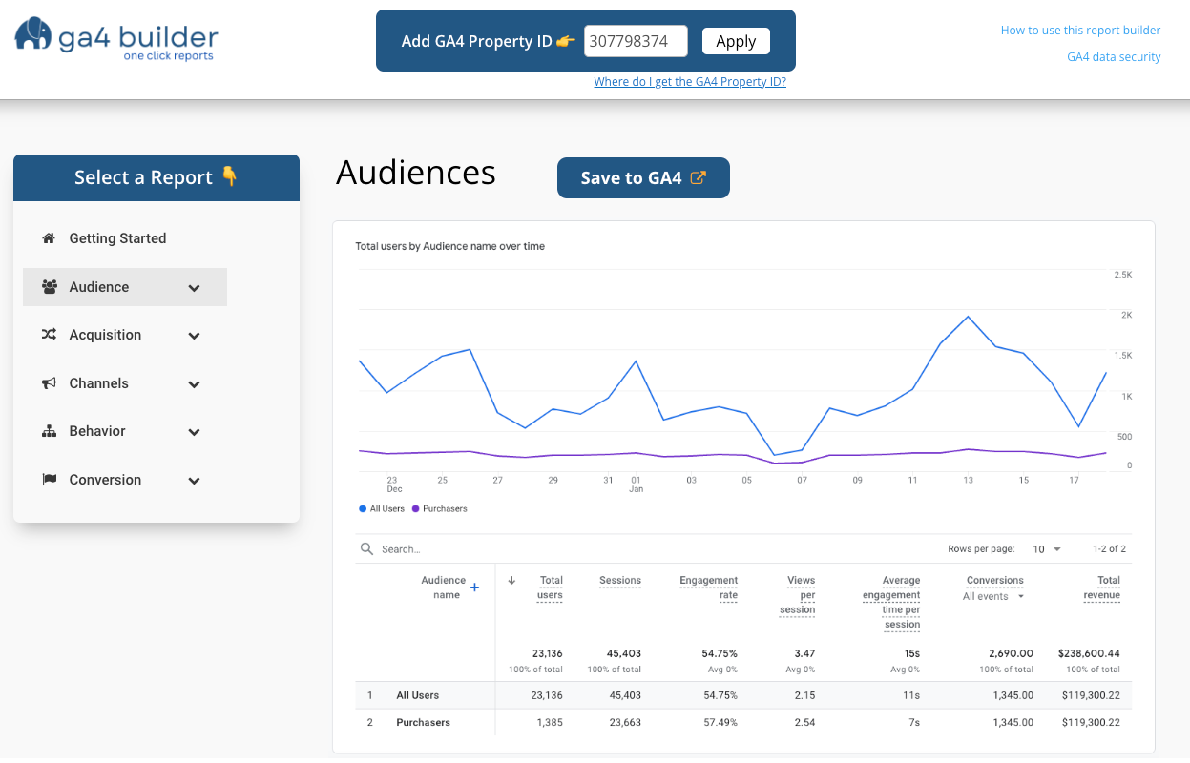Click the home icon beside Getting Started
Screen dimensions: 1190x763
[49, 238]
